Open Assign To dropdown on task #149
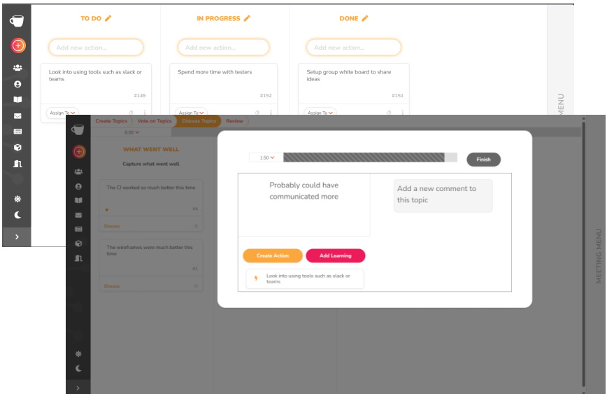The image size is (607, 394). click(x=62, y=113)
